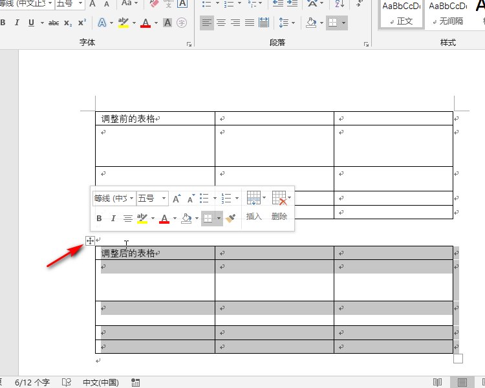
Task: Click the table move handle (cross icon)
Action: (x=90, y=241)
